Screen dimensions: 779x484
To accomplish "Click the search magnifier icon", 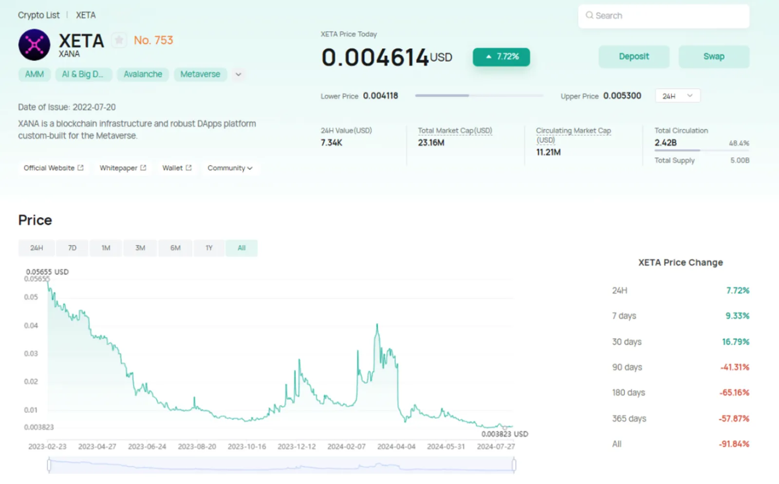I will pos(589,15).
